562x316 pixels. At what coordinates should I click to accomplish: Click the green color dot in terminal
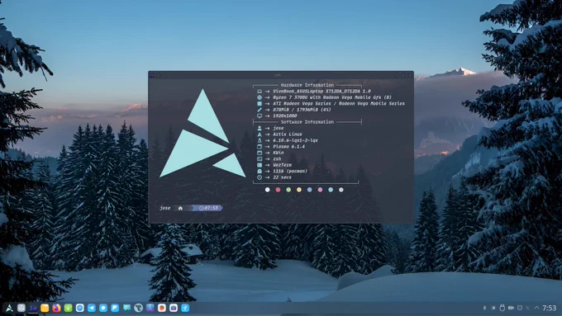tap(288, 190)
